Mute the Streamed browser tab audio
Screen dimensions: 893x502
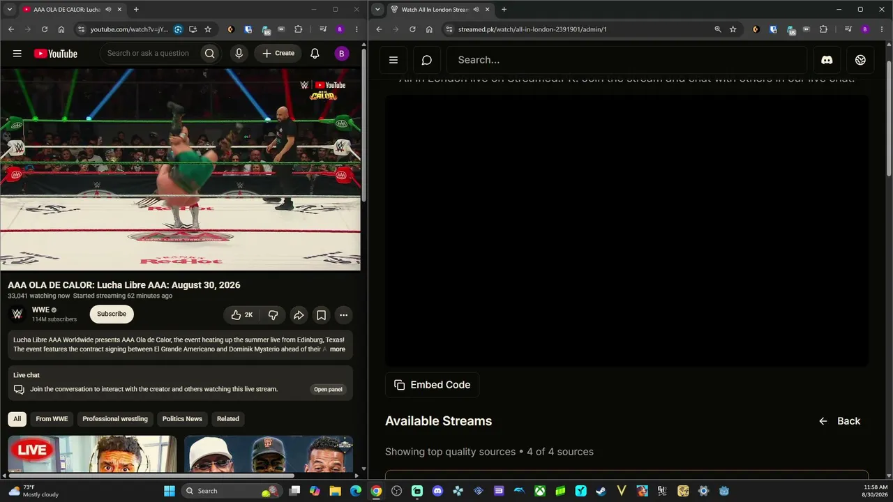476,10
